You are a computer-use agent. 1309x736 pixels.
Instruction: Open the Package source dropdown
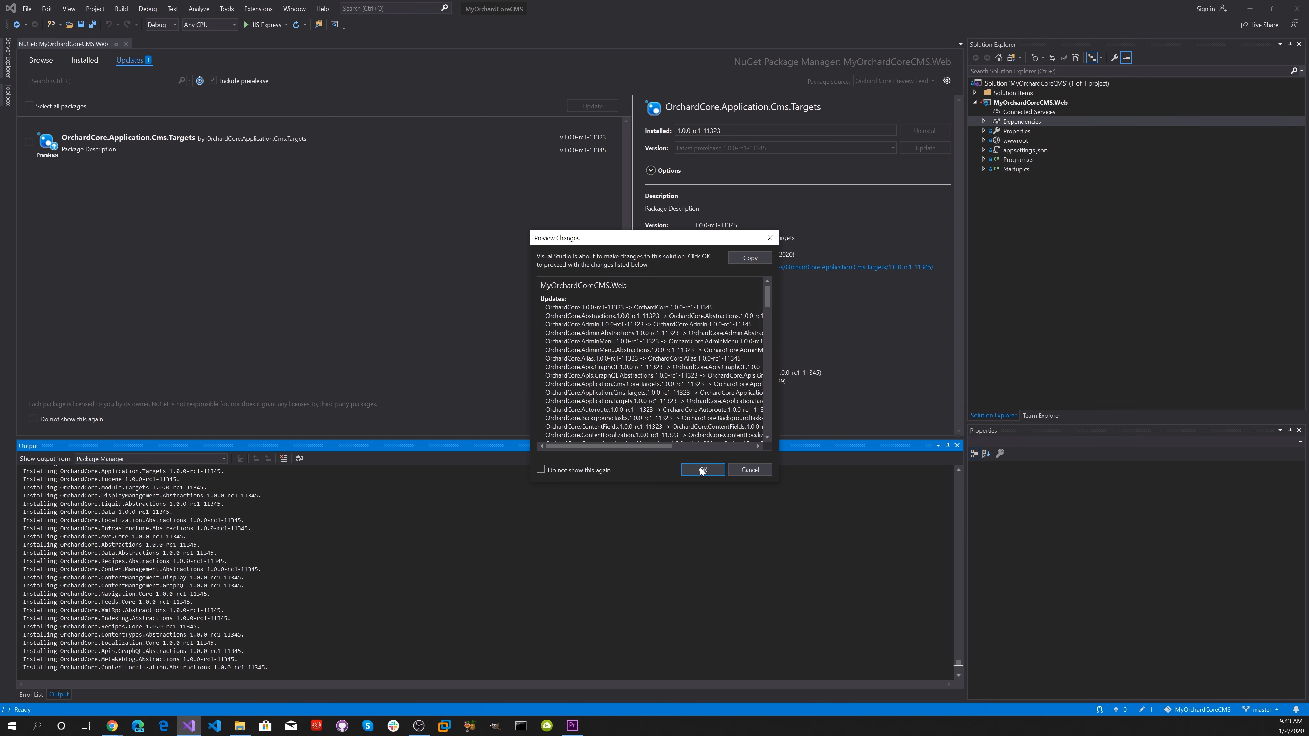pyautogui.click(x=895, y=81)
